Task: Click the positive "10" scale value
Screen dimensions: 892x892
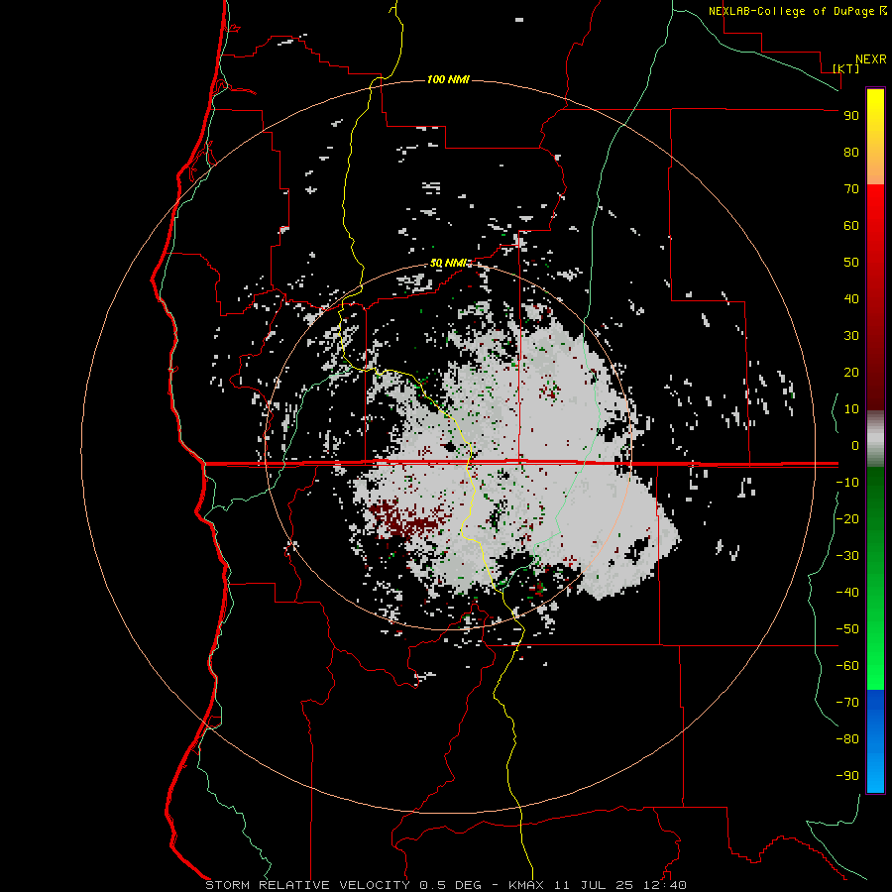Action: point(851,409)
